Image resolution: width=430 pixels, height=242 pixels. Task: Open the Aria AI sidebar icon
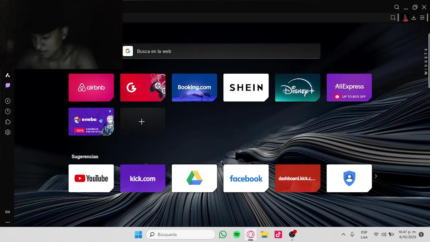7,75
